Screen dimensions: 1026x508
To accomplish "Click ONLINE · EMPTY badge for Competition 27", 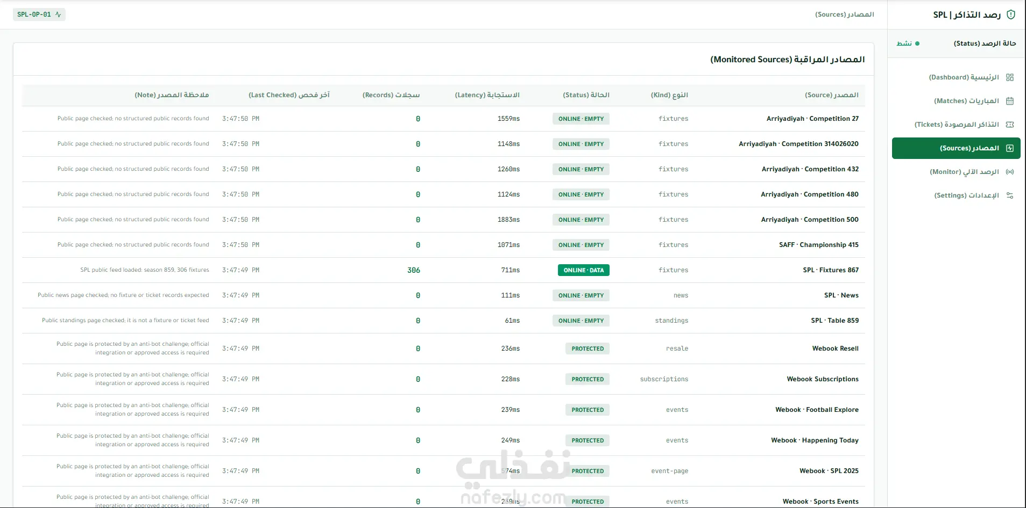I will point(581,119).
